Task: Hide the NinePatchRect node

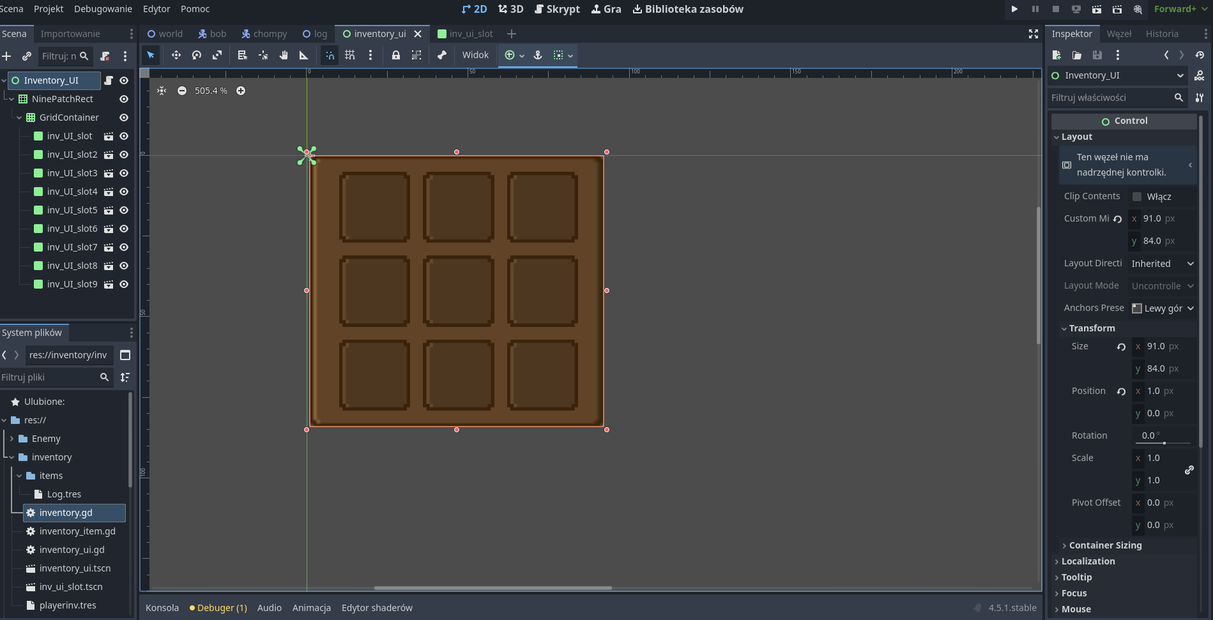Action: (124, 99)
